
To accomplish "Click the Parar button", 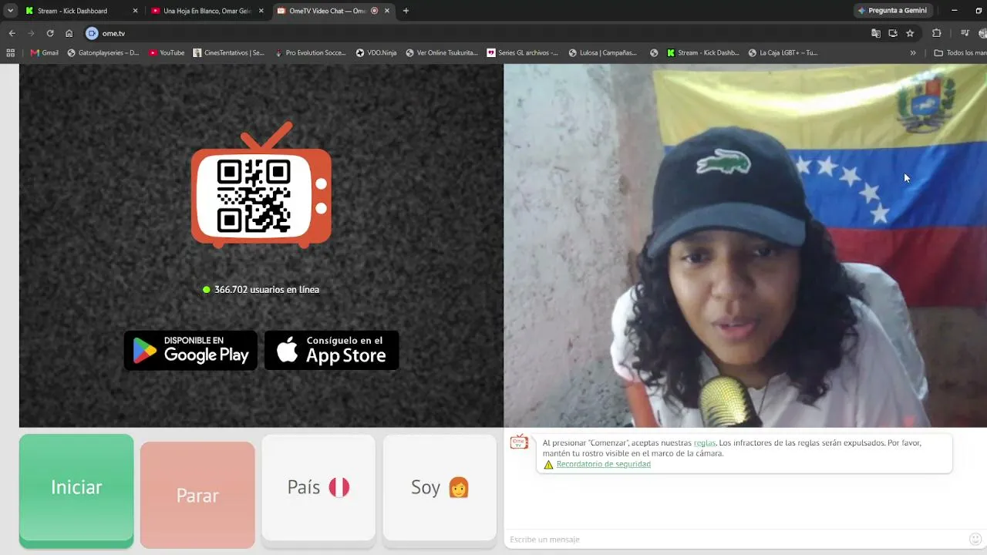I will pyautogui.click(x=197, y=495).
